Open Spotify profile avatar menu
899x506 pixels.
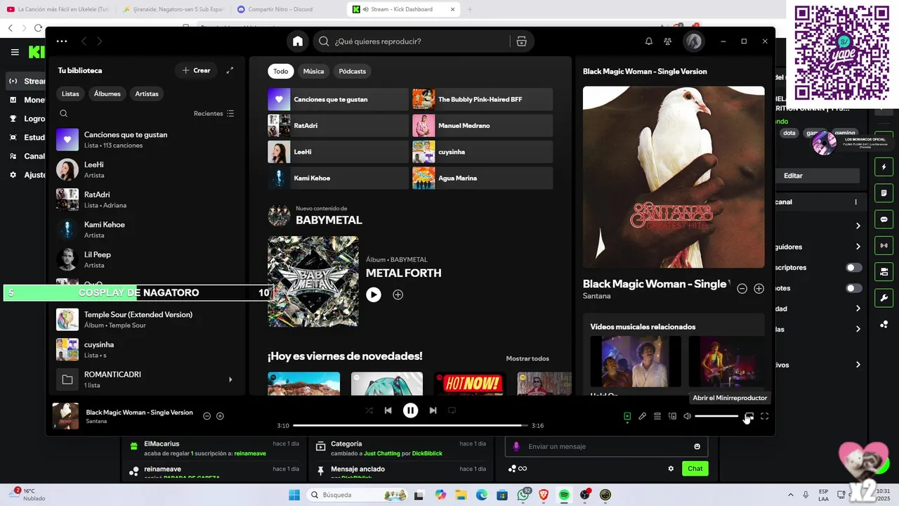694,41
